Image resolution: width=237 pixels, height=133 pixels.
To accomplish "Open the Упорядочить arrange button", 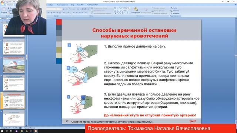I will coord(136,10).
